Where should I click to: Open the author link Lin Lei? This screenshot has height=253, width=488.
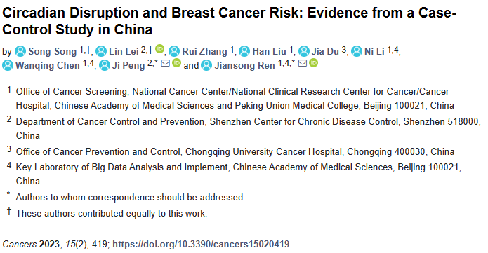(124, 51)
